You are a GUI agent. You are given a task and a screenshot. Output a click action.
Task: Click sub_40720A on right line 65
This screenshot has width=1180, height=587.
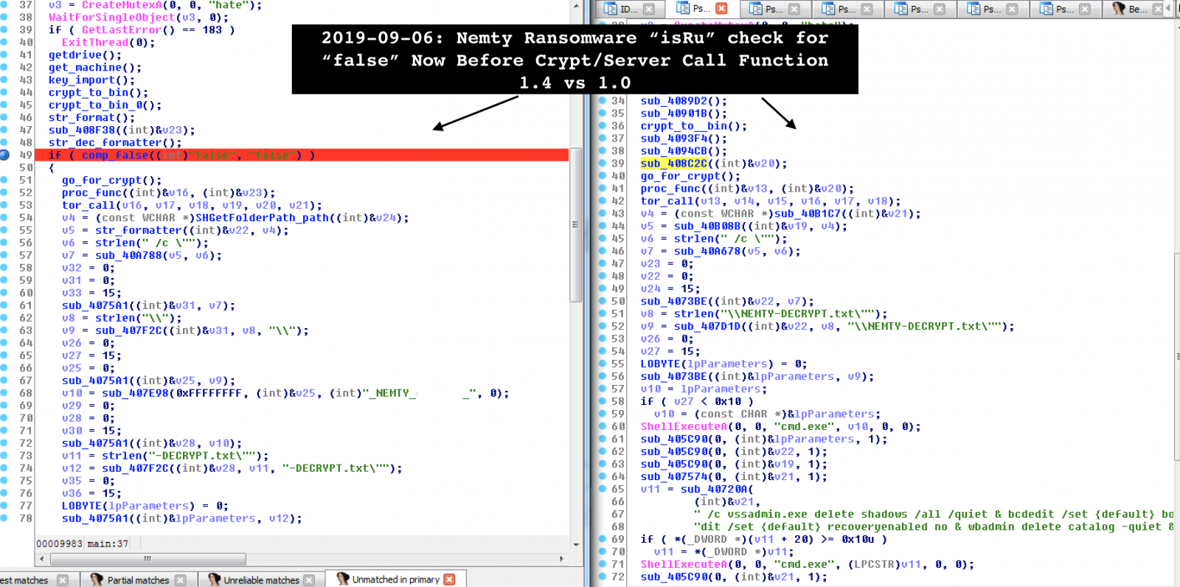pyautogui.click(x=714, y=489)
